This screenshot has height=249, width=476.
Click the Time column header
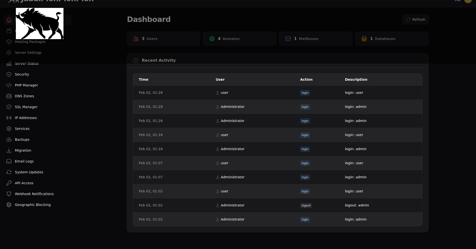click(x=144, y=79)
